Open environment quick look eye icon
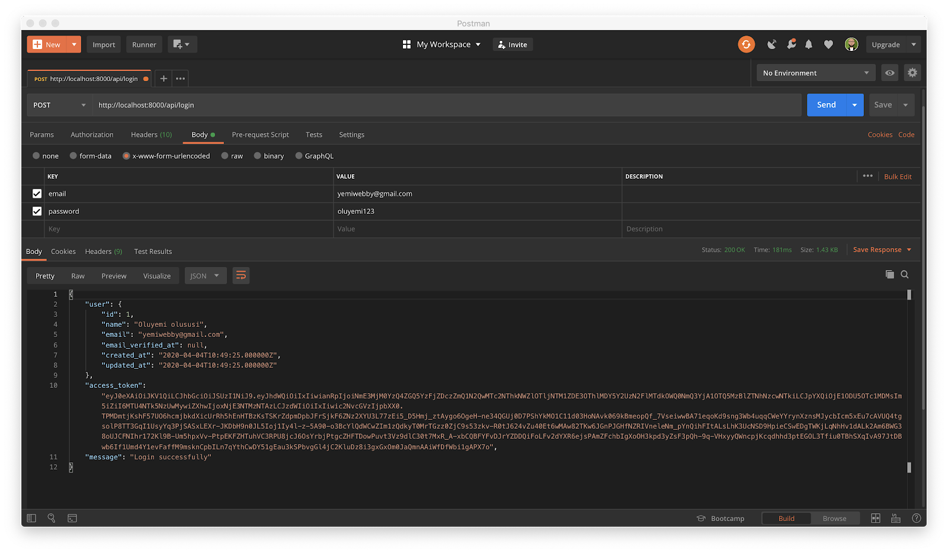Screen dimensions: 948x553 pyautogui.click(x=890, y=73)
